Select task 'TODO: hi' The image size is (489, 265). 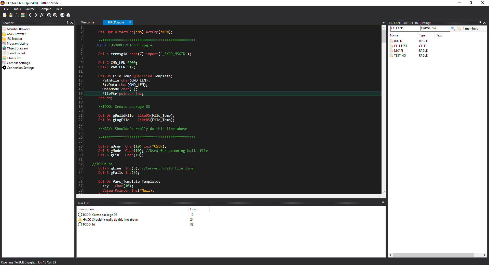pos(89,224)
